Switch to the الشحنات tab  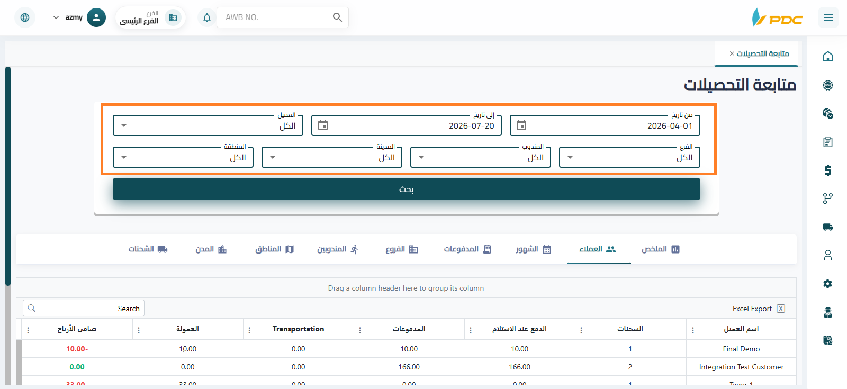coord(148,249)
